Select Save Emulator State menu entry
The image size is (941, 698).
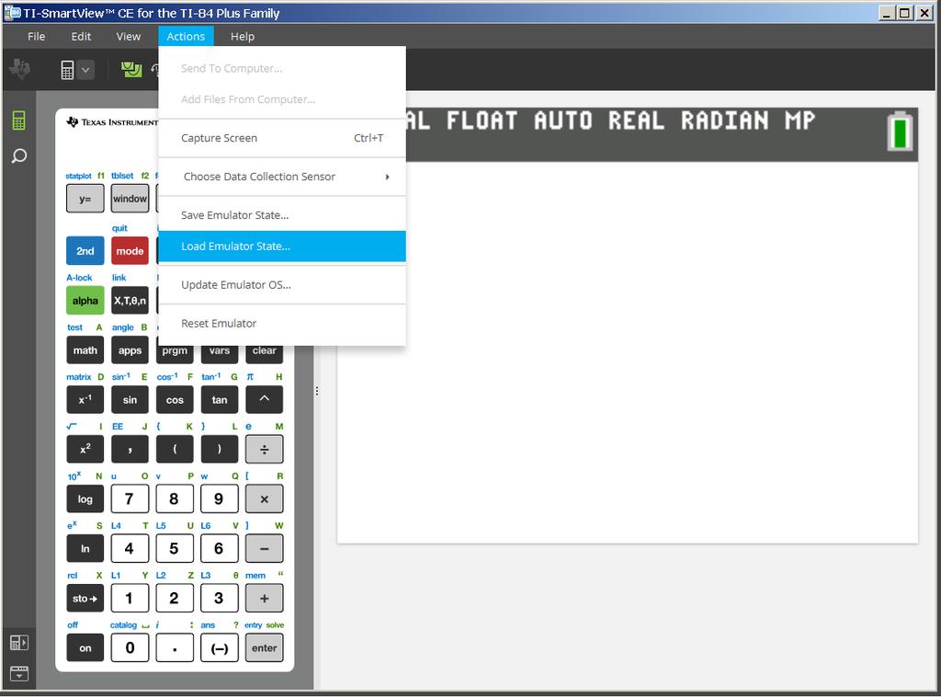[x=282, y=215]
